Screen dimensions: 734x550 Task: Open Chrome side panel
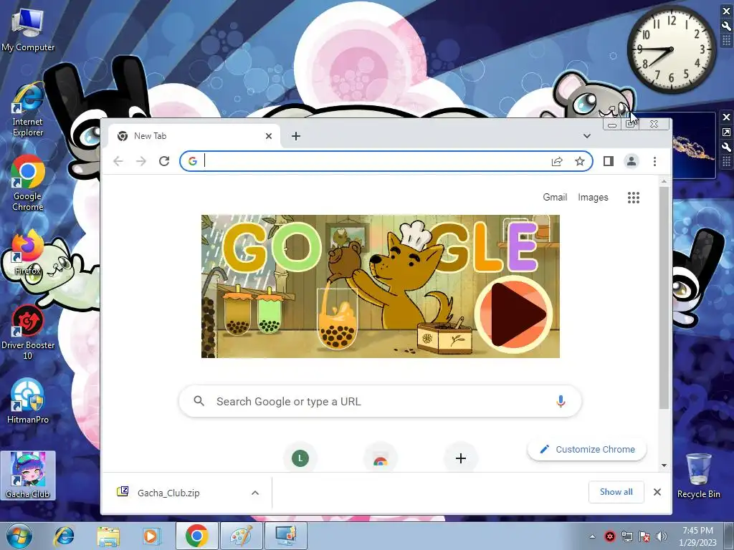tap(608, 161)
